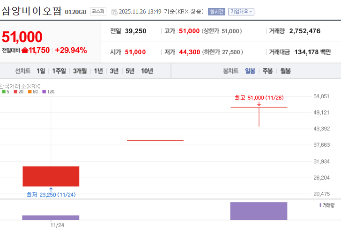Select the 10년 line chart tab

tap(147, 71)
